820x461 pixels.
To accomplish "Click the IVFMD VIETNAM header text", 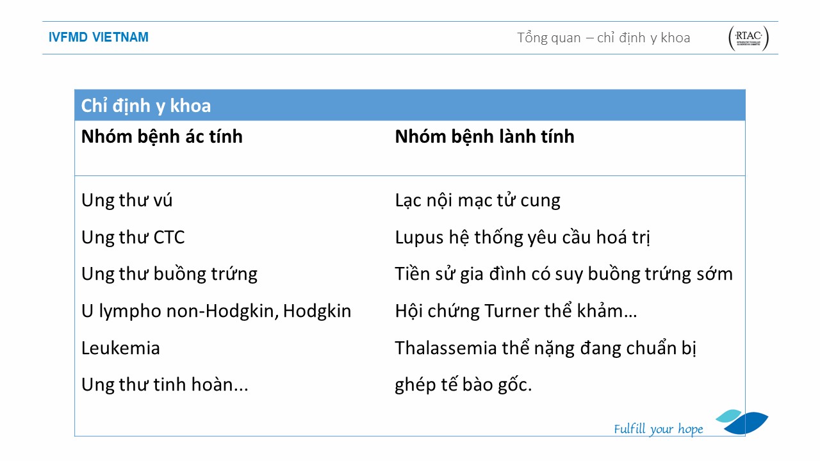I will [99, 37].
